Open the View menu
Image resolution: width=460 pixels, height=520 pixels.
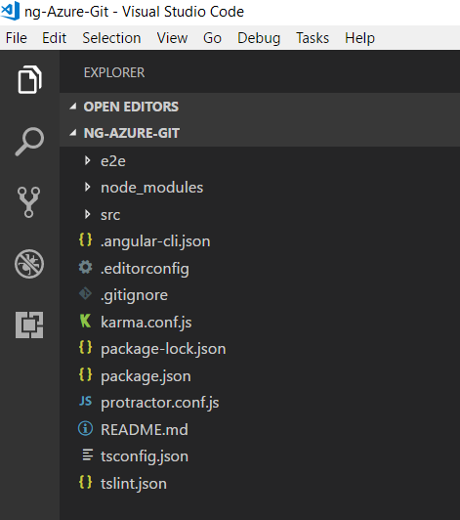(x=172, y=38)
